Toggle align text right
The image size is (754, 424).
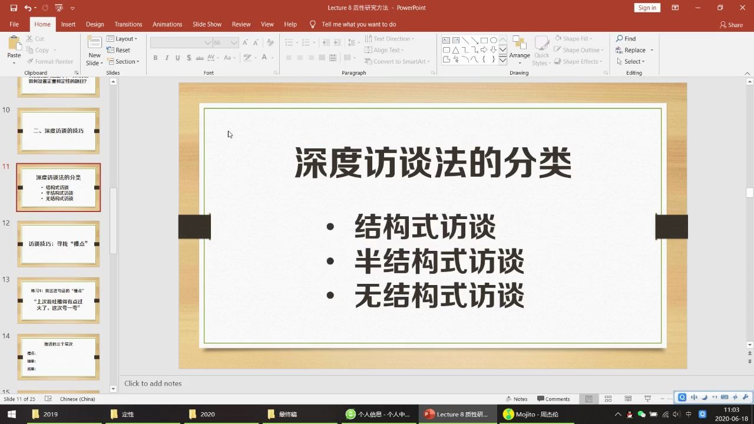(311, 58)
